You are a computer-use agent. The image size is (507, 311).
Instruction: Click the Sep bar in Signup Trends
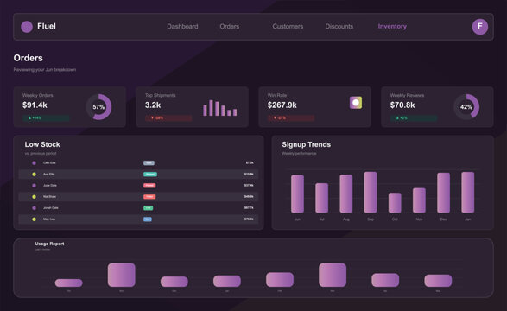click(371, 193)
